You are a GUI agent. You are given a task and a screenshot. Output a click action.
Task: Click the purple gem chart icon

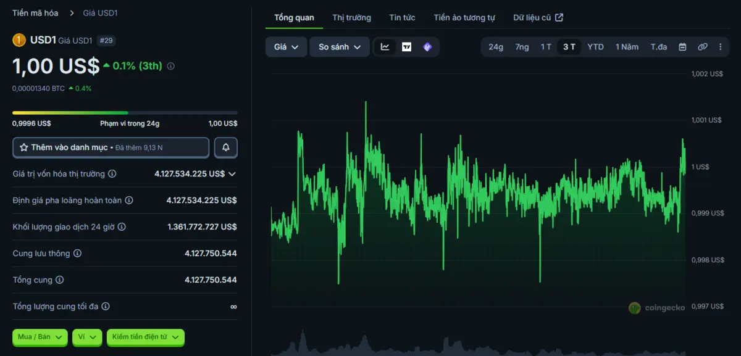(x=427, y=47)
